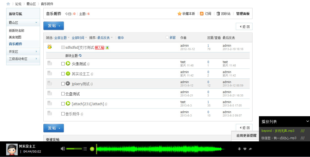This screenshot has width=310, height=157.
Task: Check the box for sdfsdfsd[支付测试 thread
Action: [63, 47]
